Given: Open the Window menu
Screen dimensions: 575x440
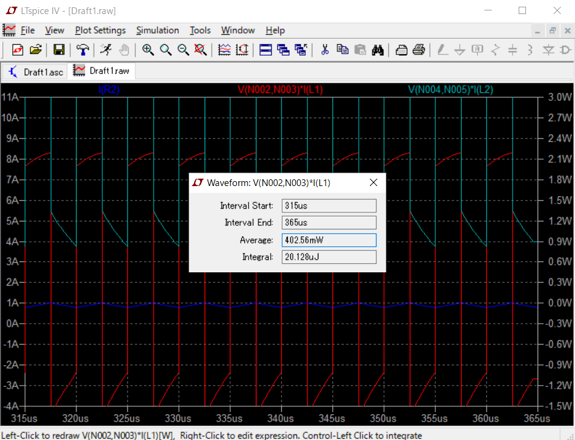Looking at the screenshot, I should tap(238, 31).
